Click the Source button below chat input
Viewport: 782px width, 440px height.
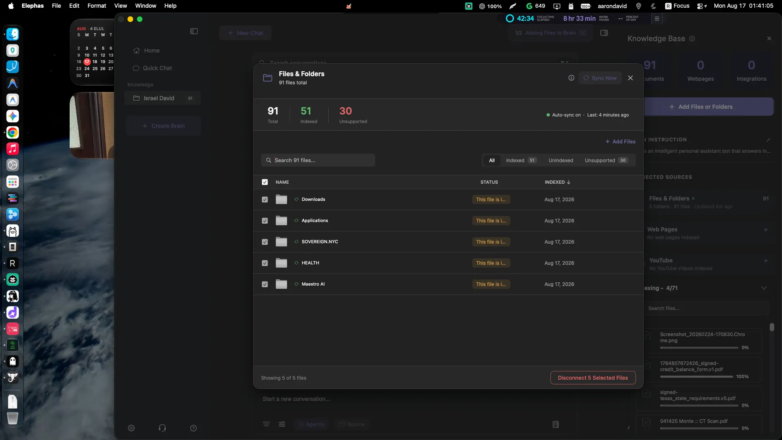[351, 424]
